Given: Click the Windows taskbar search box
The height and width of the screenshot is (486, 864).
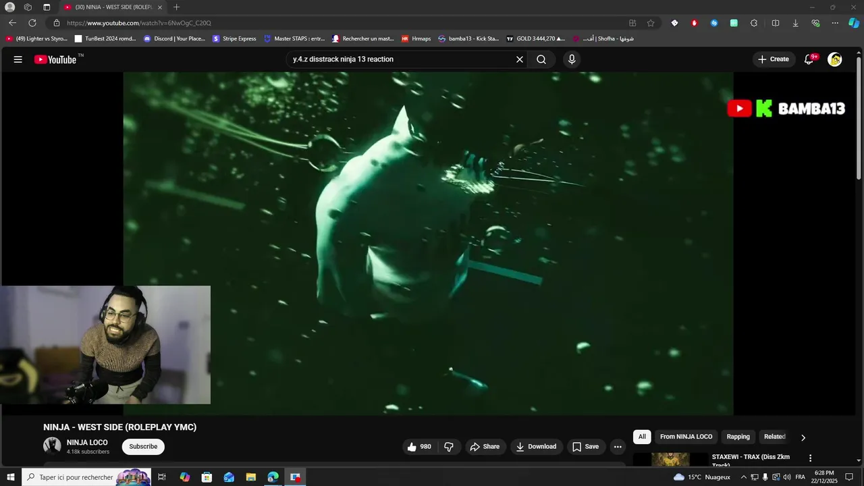Looking at the screenshot, I should pyautogui.click(x=86, y=477).
